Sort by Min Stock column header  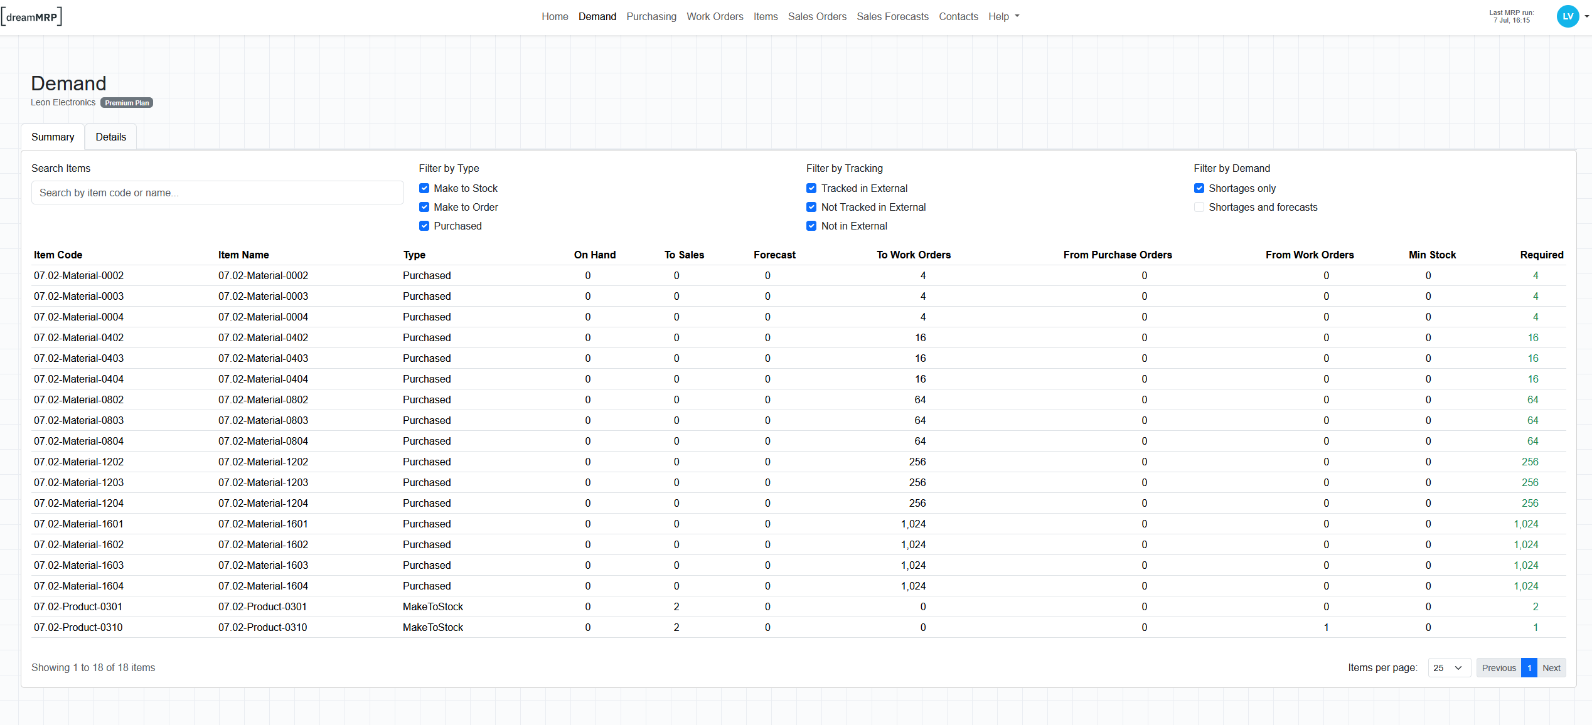(1432, 255)
